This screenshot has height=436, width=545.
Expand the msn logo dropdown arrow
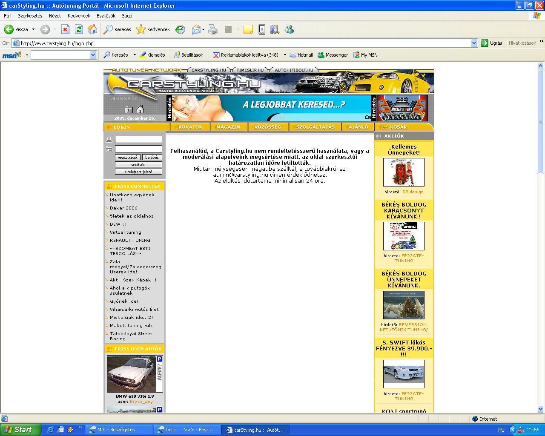(x=27, y=55)
